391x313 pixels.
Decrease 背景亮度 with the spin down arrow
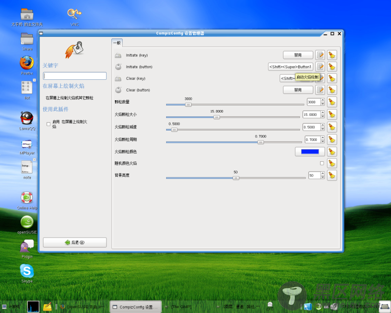click(x=323, y=177)
